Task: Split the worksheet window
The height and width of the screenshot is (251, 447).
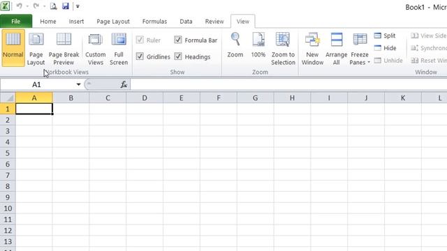Action: click(385, 36)
